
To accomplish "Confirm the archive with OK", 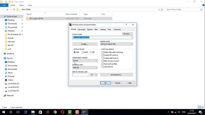I will pos(105,83).
